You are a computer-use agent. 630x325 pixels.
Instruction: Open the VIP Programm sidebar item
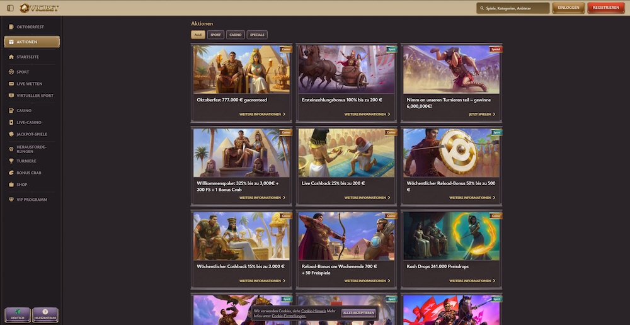(31, 200)
